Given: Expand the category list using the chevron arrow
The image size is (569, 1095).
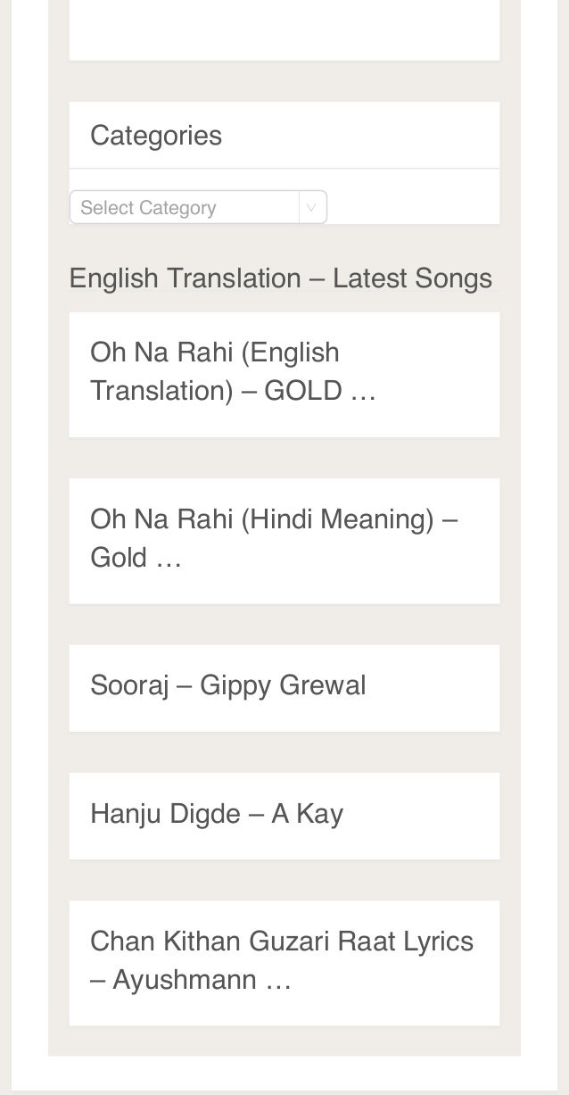Looking at the screenshot, I should (x=311, y=208).
